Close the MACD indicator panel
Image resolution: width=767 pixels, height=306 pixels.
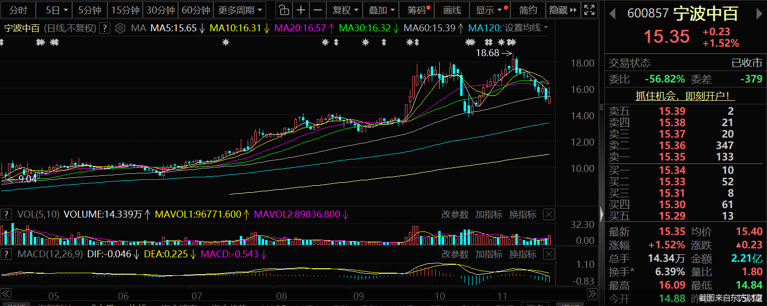pyautogui.click(x=548, y=254)
